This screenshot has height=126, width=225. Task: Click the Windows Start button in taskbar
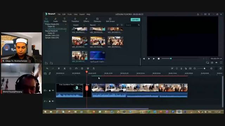click(45, 112)
